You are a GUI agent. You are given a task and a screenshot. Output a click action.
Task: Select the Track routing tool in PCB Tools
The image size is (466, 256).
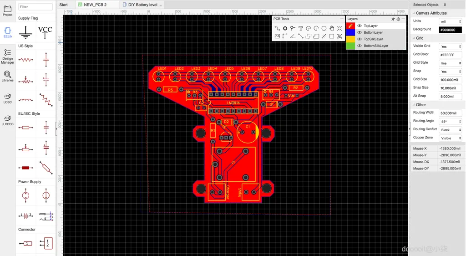277,29
